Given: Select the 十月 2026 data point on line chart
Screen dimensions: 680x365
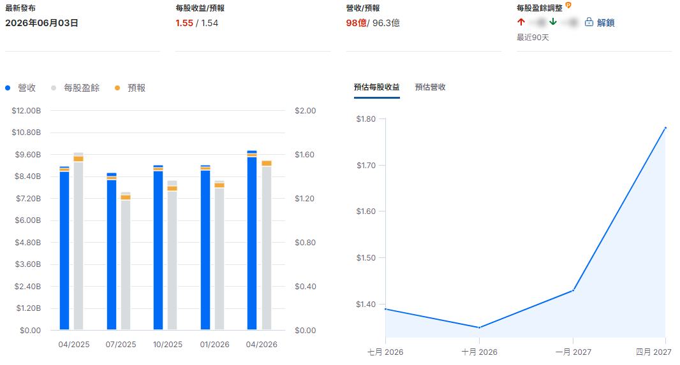Looking at the screenshot, I should click(479, 328).
